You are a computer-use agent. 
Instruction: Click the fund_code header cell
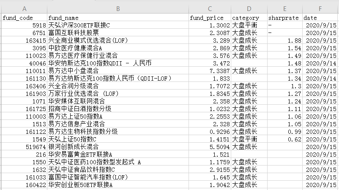pyautogui.click(x=24, y=17)
